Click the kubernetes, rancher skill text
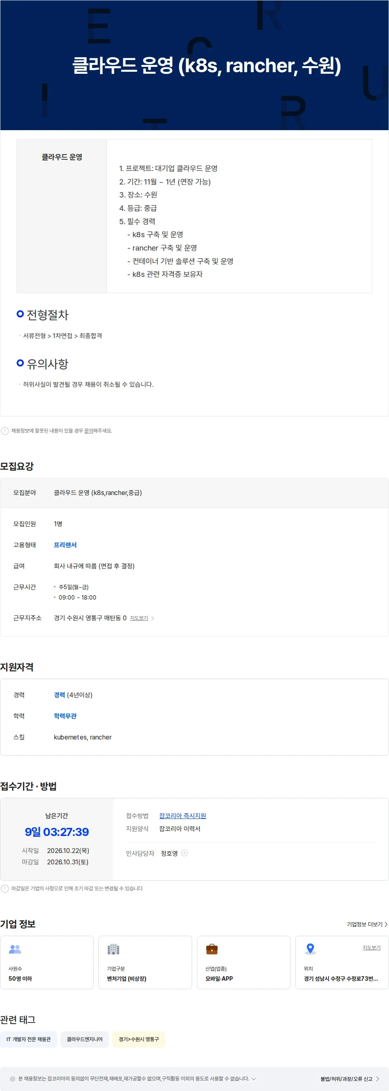Screen dimensions: 389x1091 coord(83,737)
